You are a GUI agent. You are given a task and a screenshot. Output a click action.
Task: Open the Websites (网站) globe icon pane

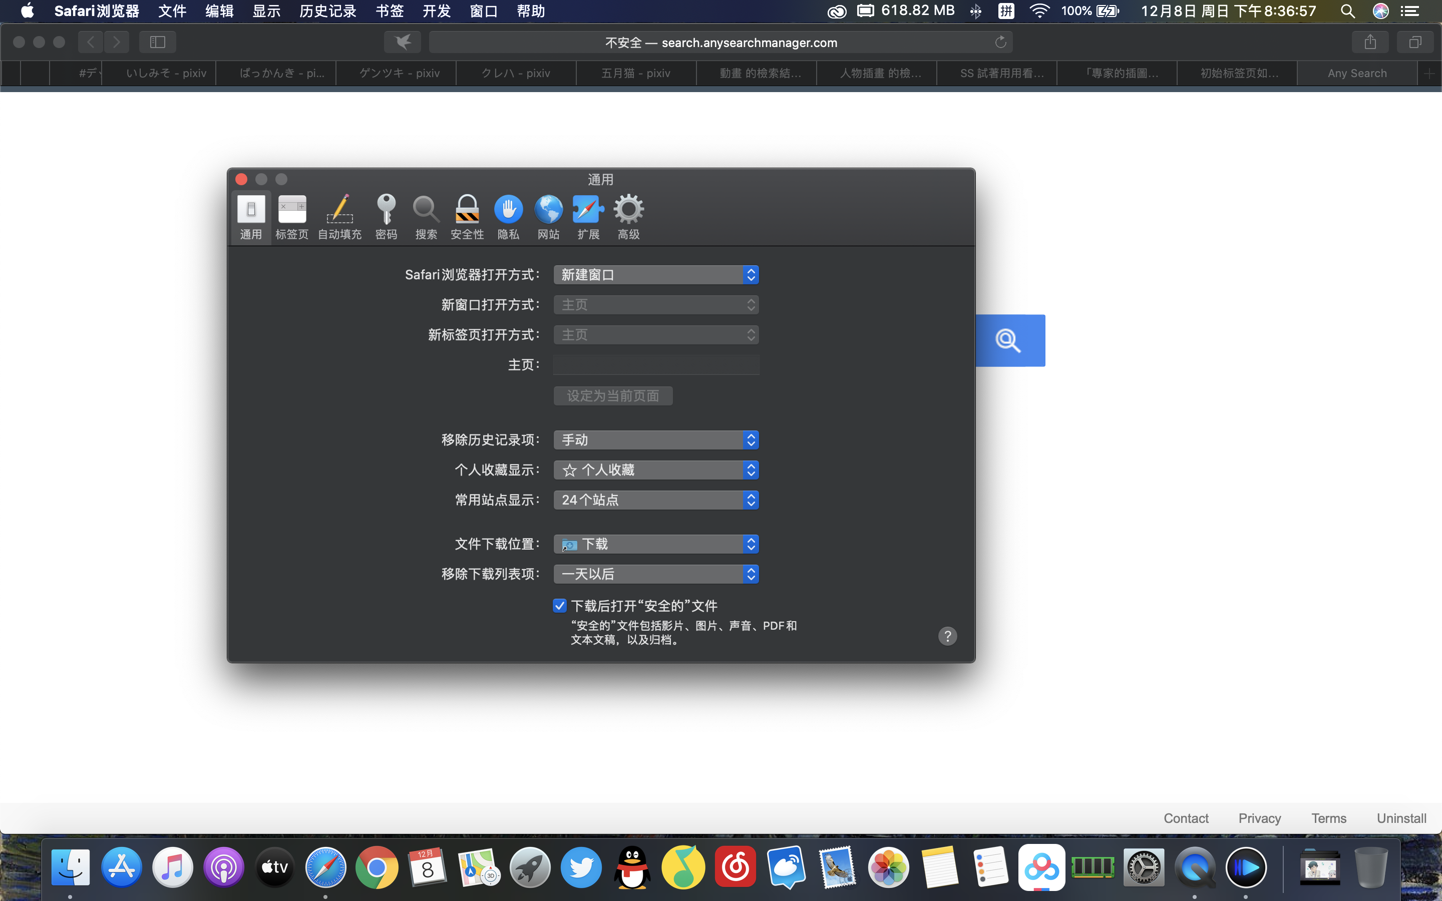[x=548, y=216]
